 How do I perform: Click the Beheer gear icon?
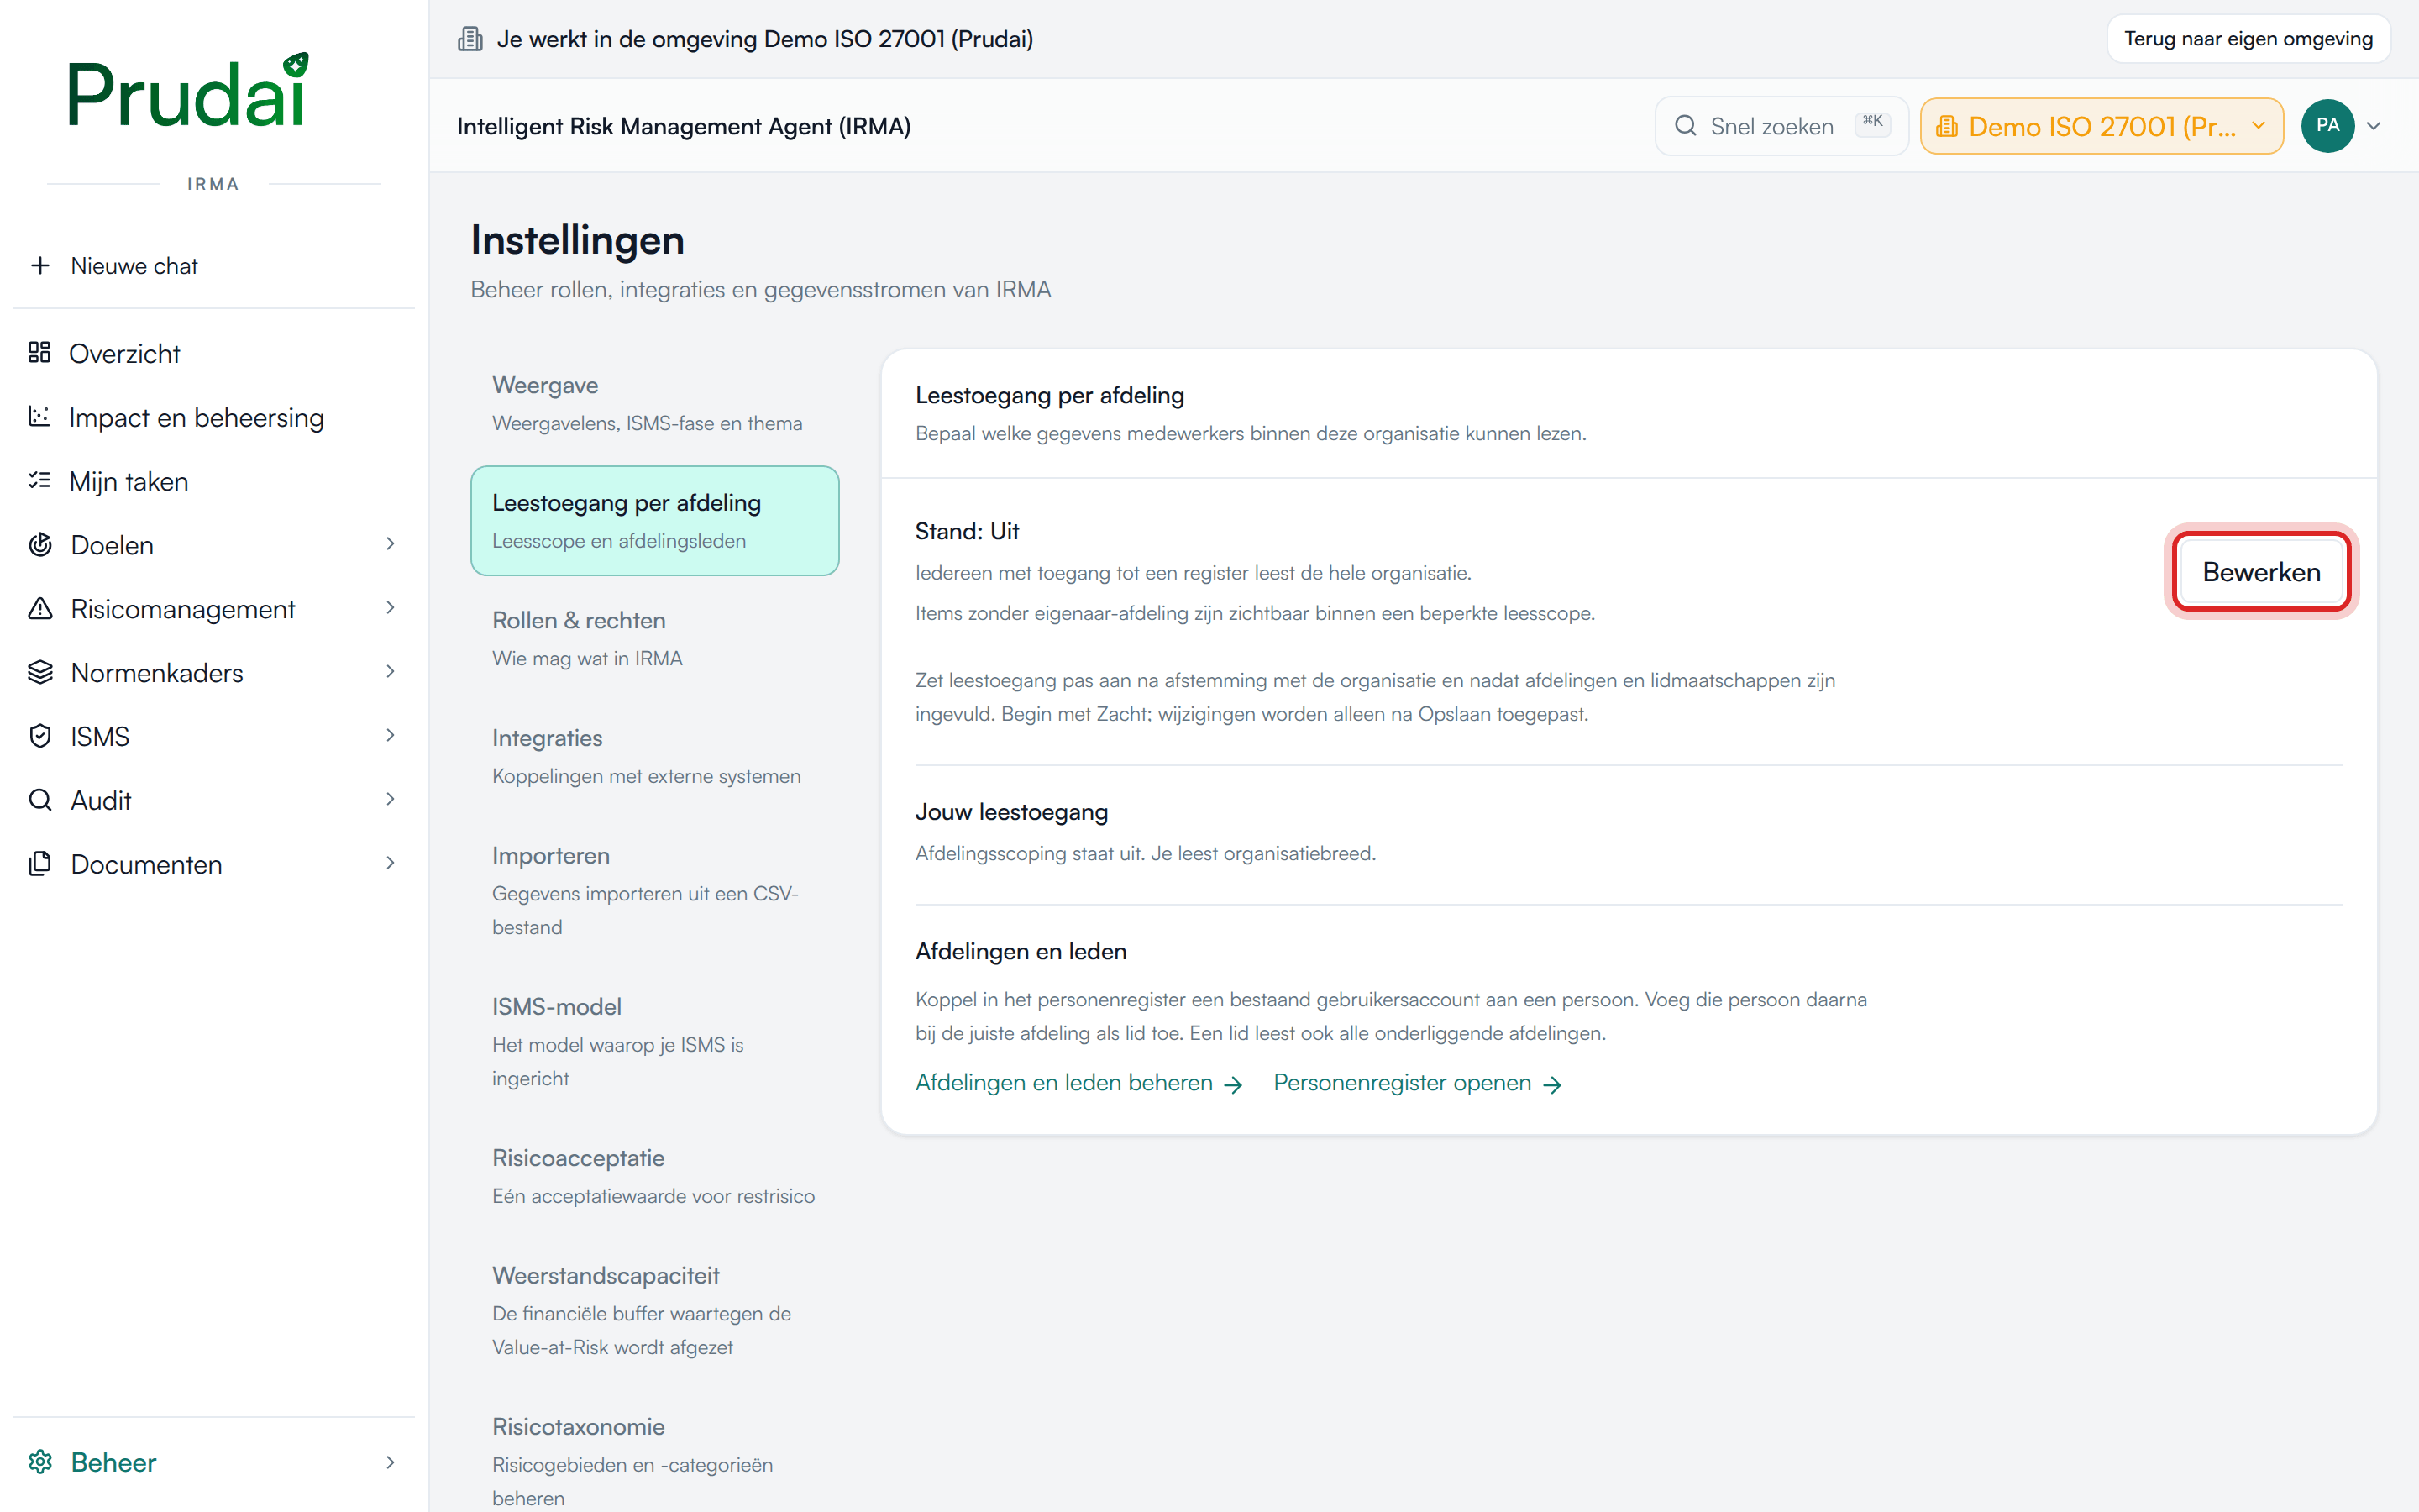pyautogui.click(x=40, y=1462)
